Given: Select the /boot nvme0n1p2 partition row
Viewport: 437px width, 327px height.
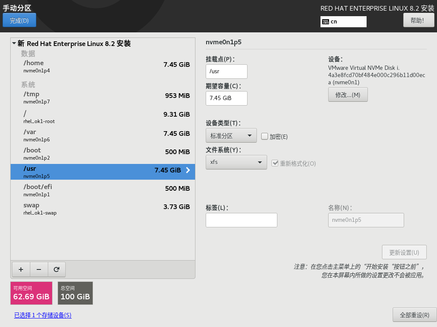Looking at the screenshot, I should coord(103,154).
